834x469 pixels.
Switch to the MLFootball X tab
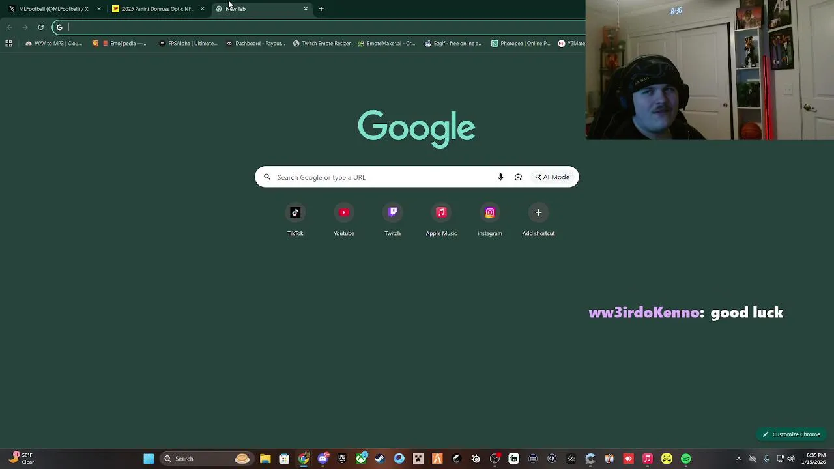(x=53, y=8)
